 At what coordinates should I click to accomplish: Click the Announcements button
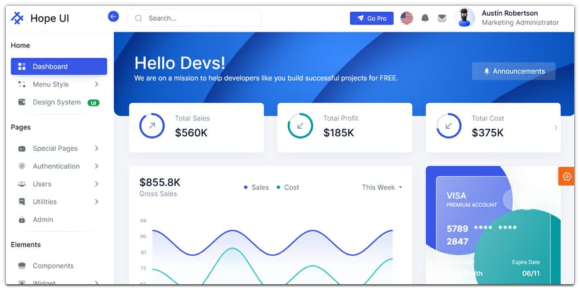[x=514, y=71]
